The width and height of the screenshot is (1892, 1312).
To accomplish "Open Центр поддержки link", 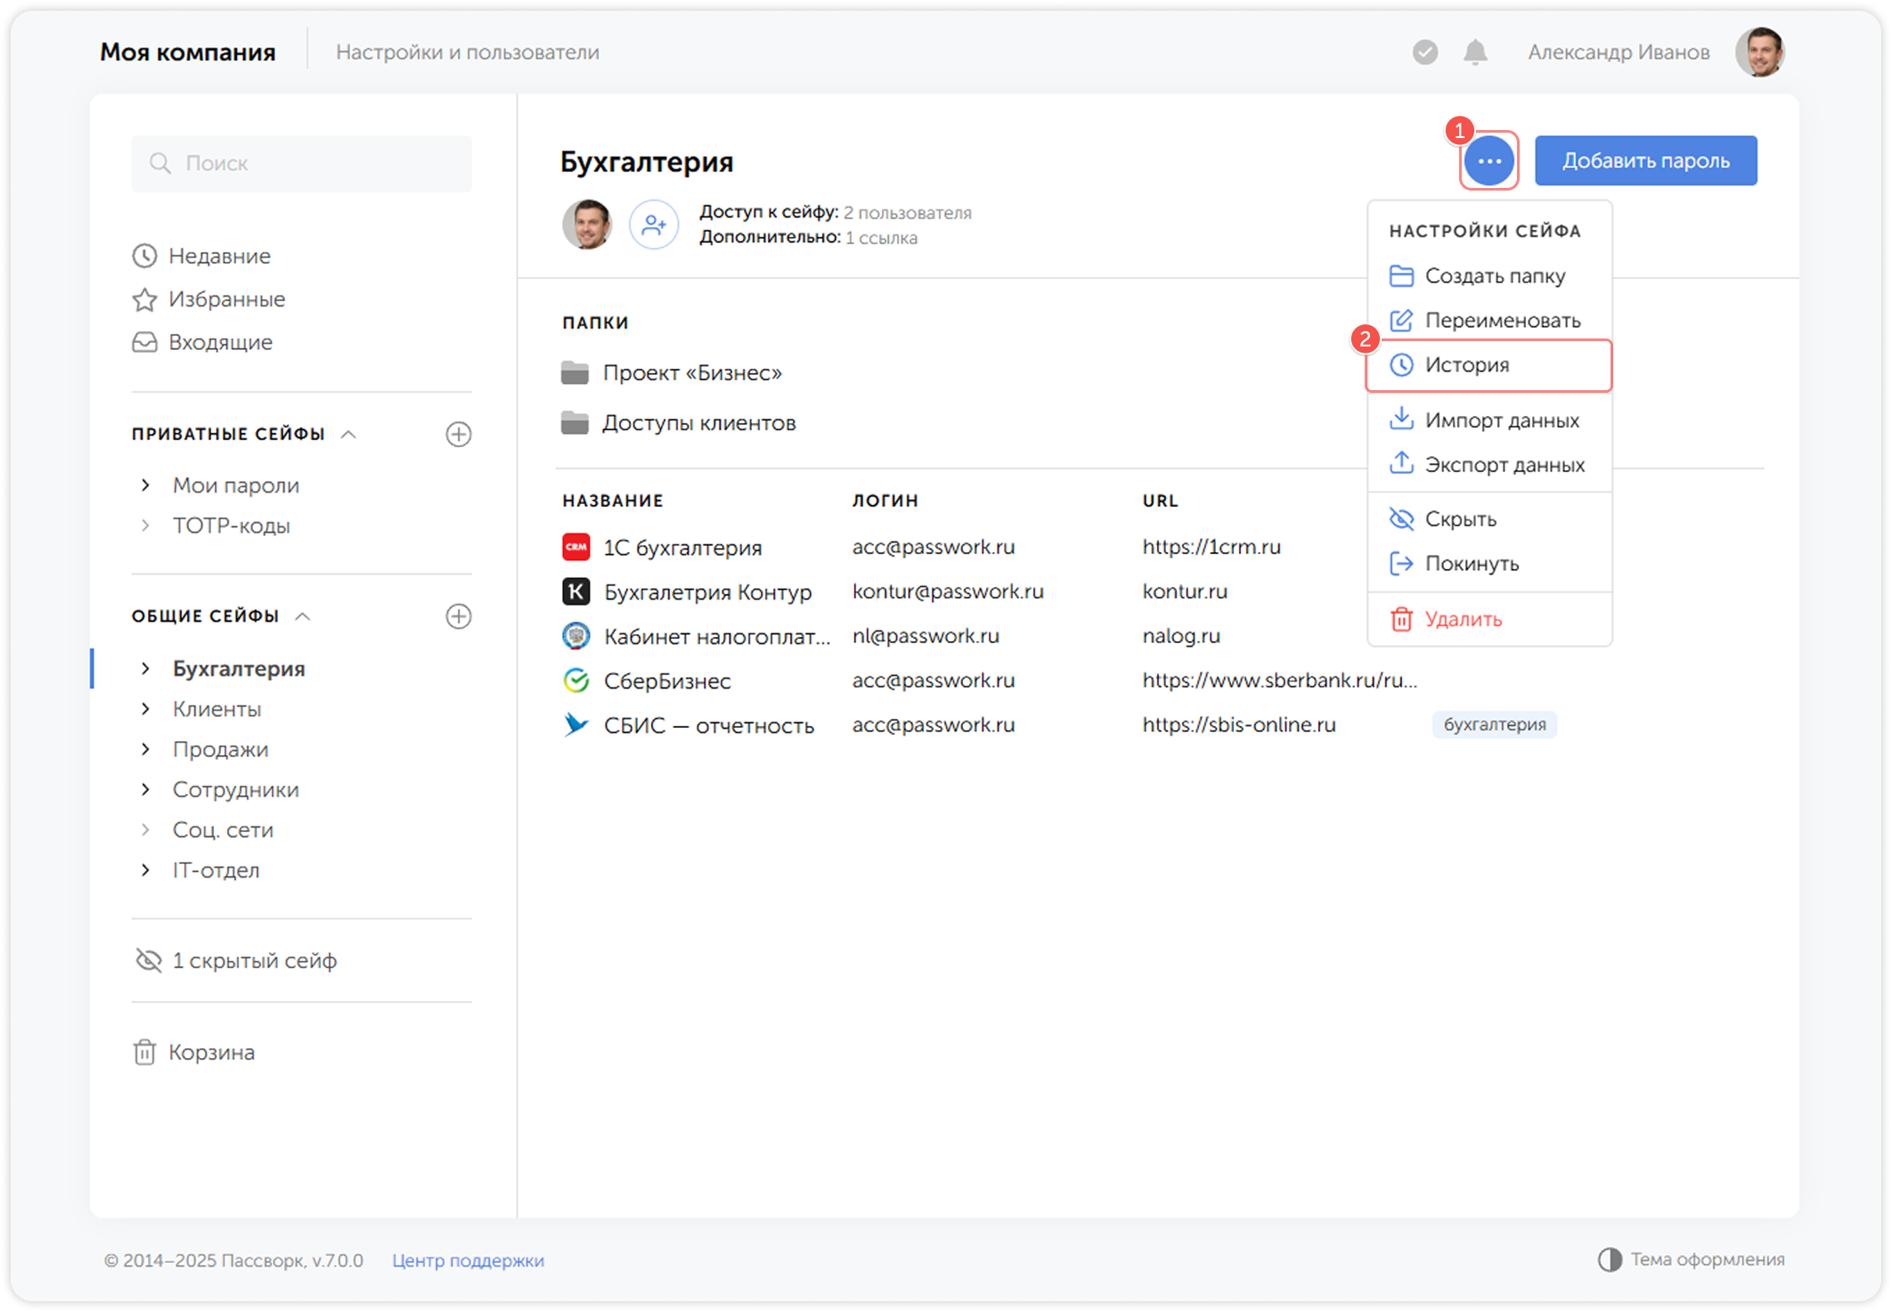I will tap(468, 1260).
